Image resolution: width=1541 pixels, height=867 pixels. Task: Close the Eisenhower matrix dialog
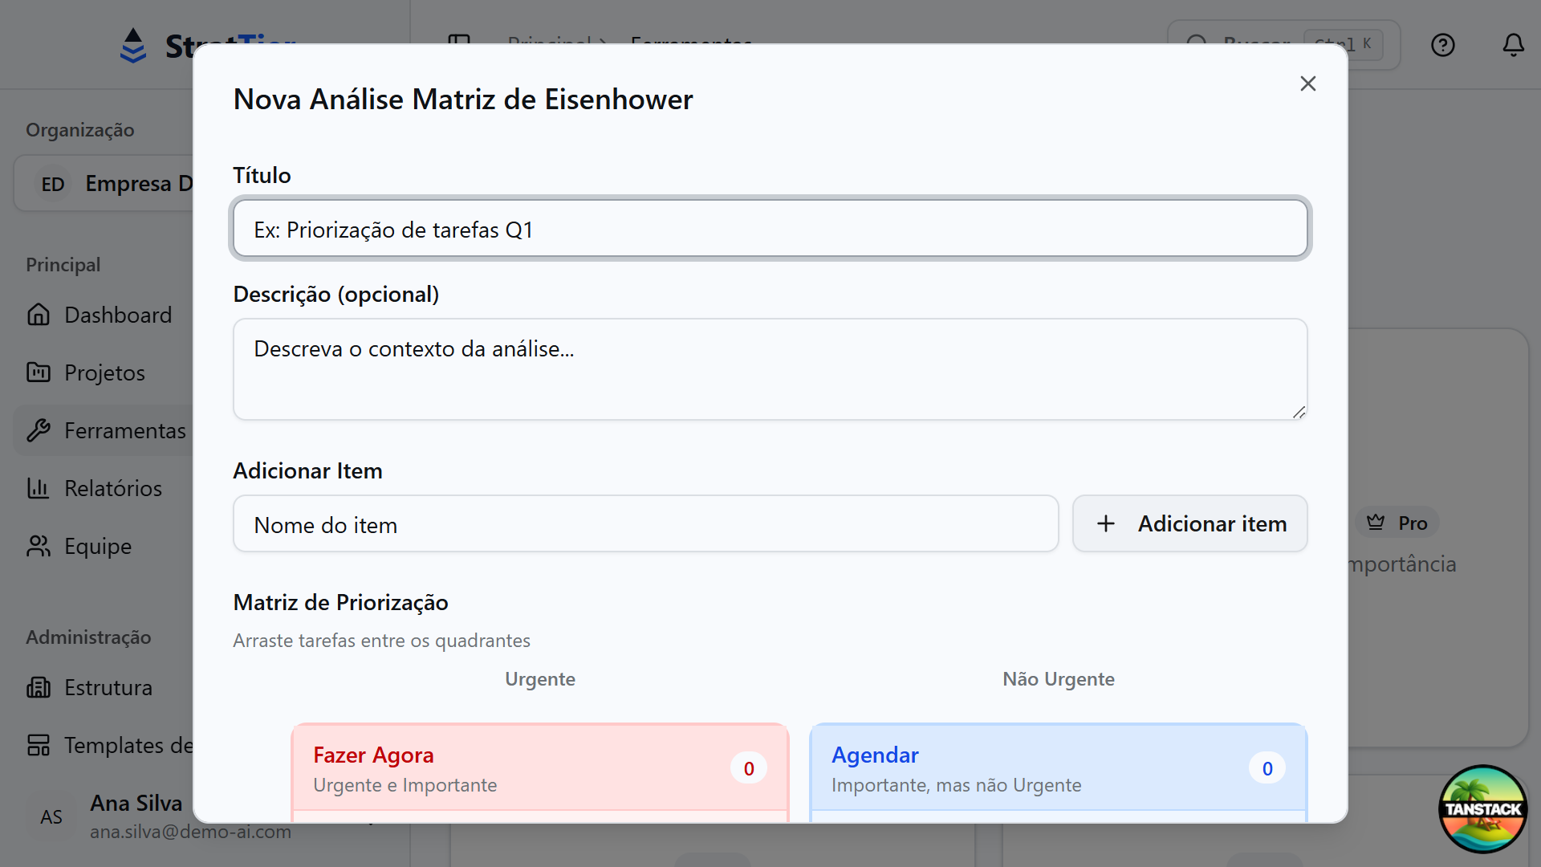(1307, 83)
